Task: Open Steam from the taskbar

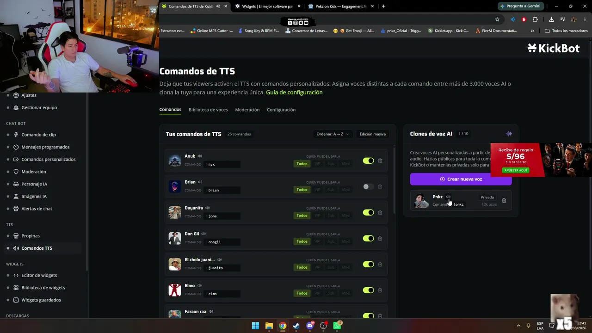Action: click(x=296, y=326)
